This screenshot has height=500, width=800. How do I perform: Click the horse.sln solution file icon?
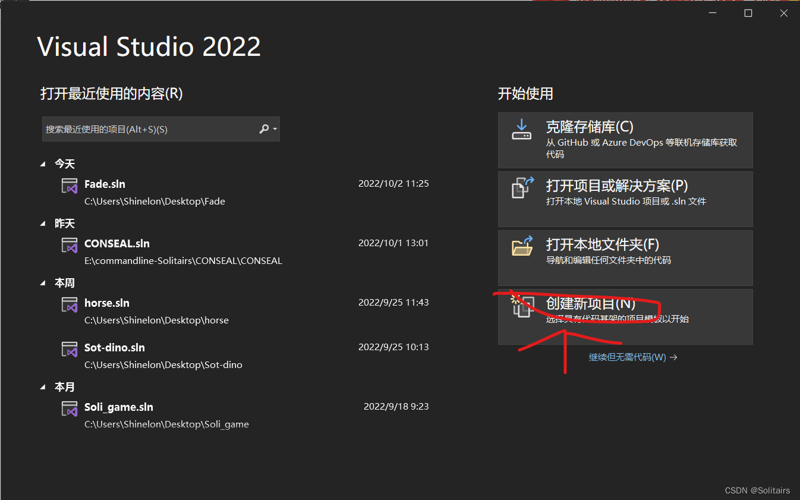[70, 304]
